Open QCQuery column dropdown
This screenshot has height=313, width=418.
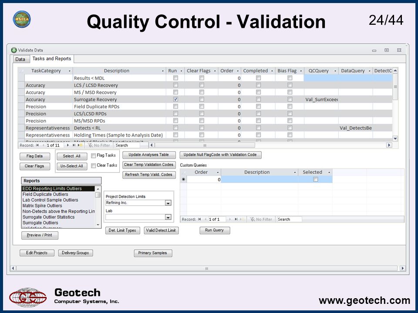335,71
